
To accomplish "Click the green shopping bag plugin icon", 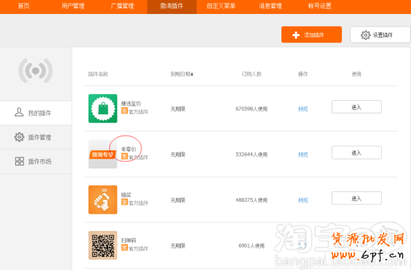I will coord(103,109).
